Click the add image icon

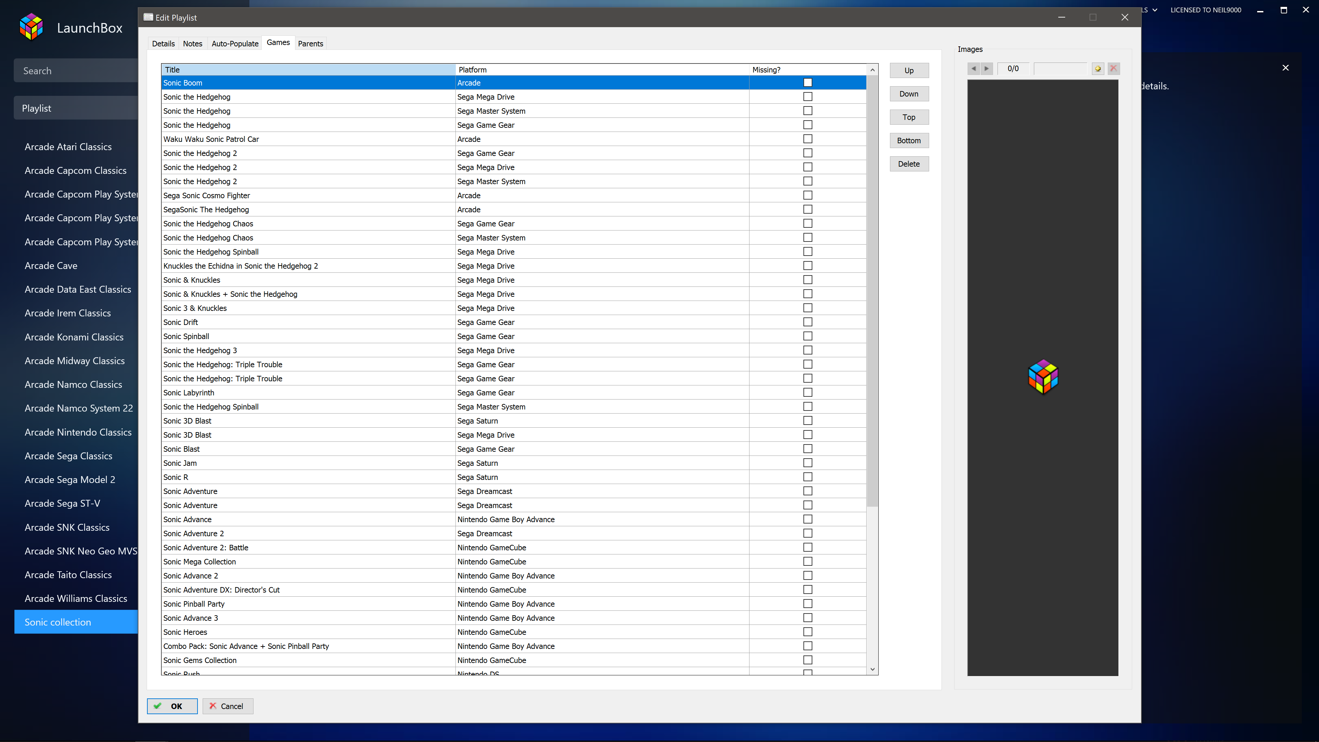tap(1098, 69)
